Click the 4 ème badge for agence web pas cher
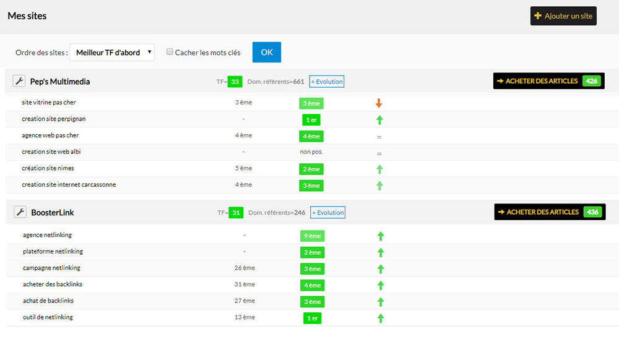The width and height of the screenshot is (619, 350). [x=311, y=137]
